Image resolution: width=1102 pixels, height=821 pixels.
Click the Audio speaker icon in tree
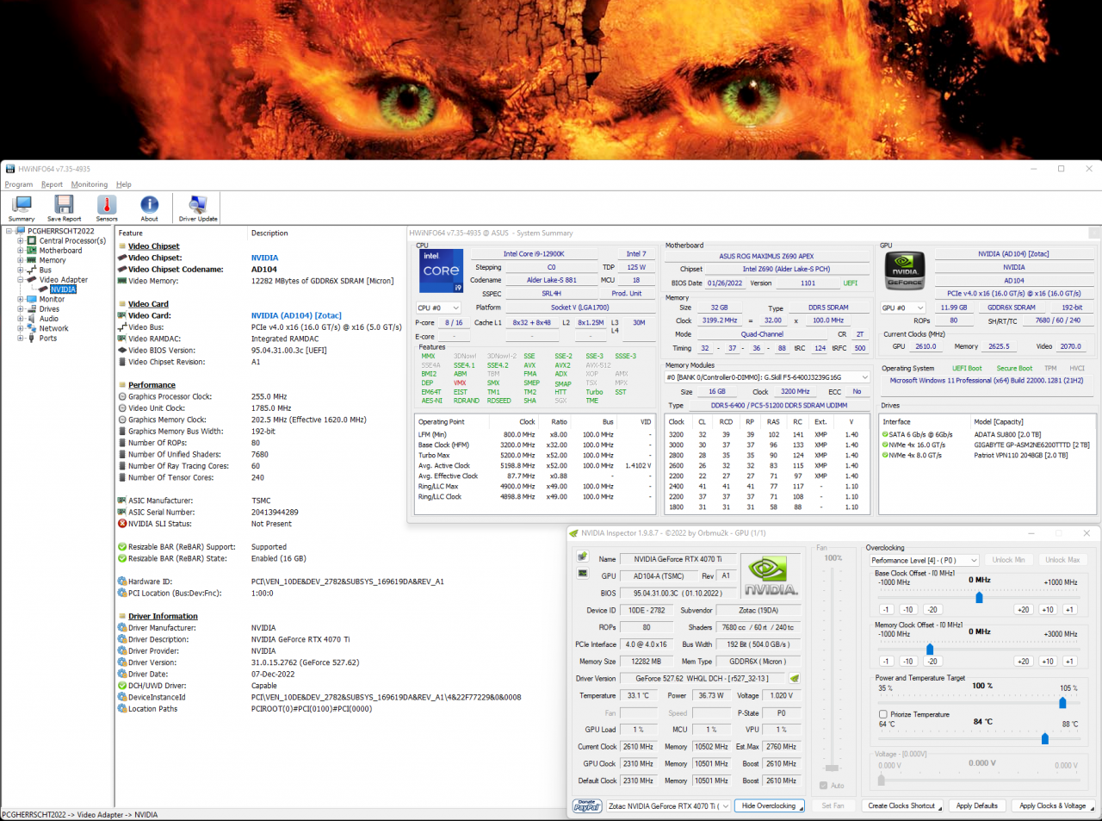click(x=33, y=319)
